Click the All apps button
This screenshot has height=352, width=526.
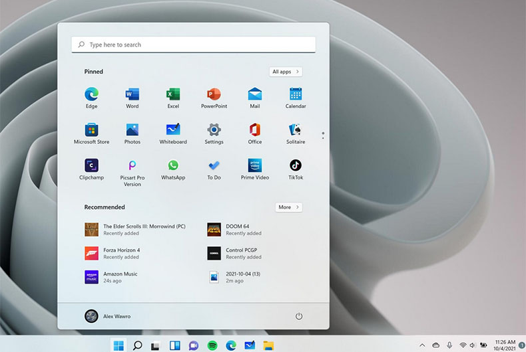[286, 72]
